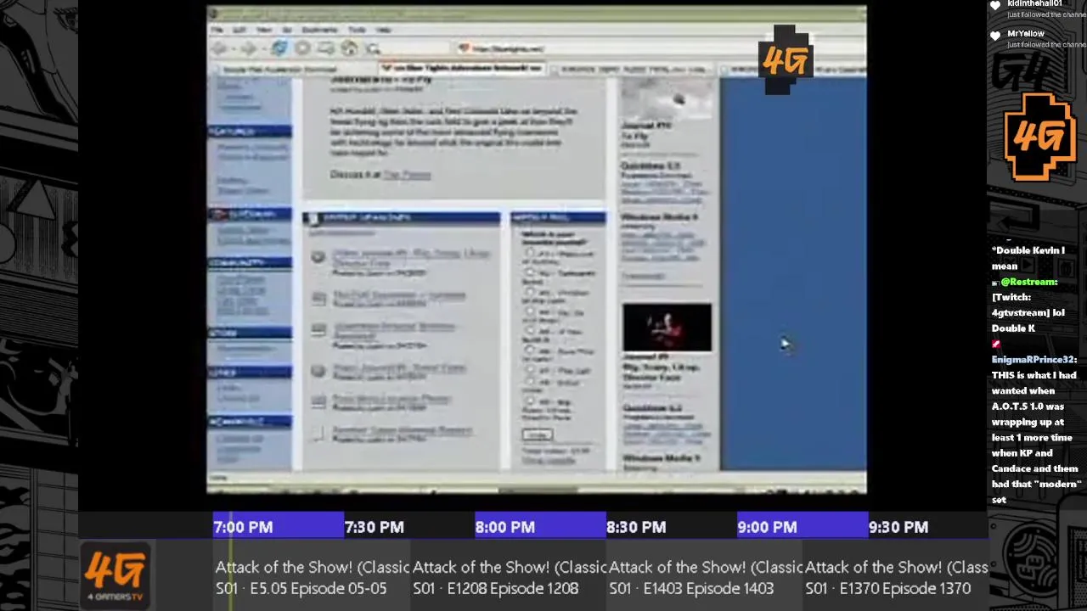Viewport: 1087px width, 611px height.
Task: Open the Edit menu in the browser
Action: coord(239,30)
